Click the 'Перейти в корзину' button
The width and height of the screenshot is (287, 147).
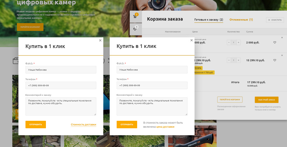tap(230, 100)
